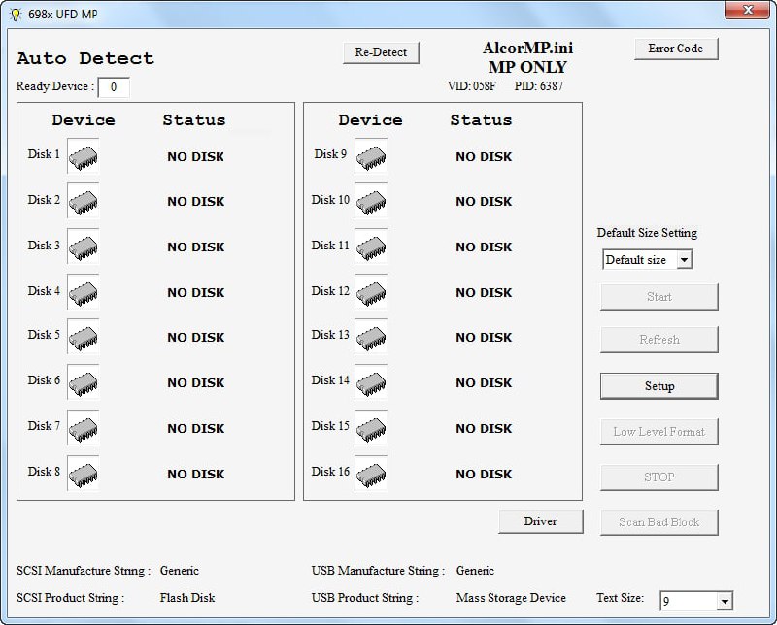Expand the Text Size dropdown
This screenshot has height=625, width=777.
pyautogui.click(x=724, y=602)
